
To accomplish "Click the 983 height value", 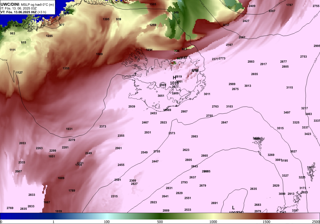I will point(12,33).
